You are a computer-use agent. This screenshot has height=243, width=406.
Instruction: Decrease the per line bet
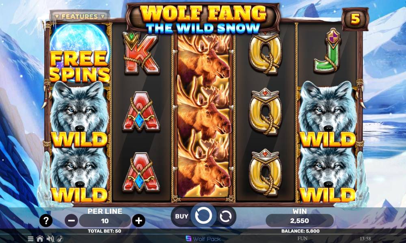(71, 221)
